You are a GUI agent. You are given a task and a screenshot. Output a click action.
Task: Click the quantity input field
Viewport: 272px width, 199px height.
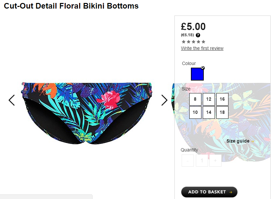[202, 161]
